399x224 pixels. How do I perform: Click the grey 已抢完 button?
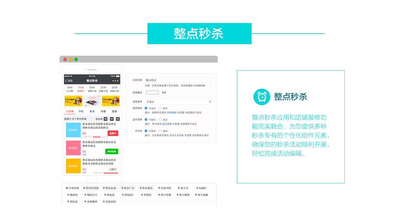pyautogui.click(x=113, y=169)
